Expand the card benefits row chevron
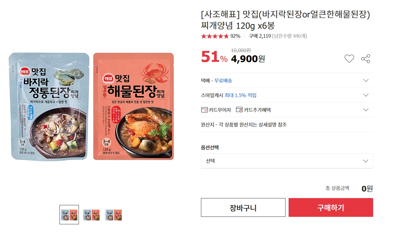This screenshot has width=401, height=234. pos(366,110)
